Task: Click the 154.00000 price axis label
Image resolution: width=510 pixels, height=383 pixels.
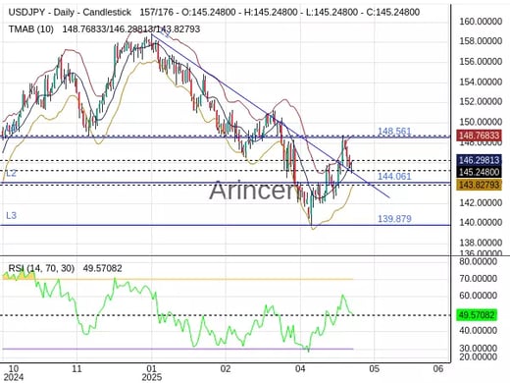Action: [481, 82]
